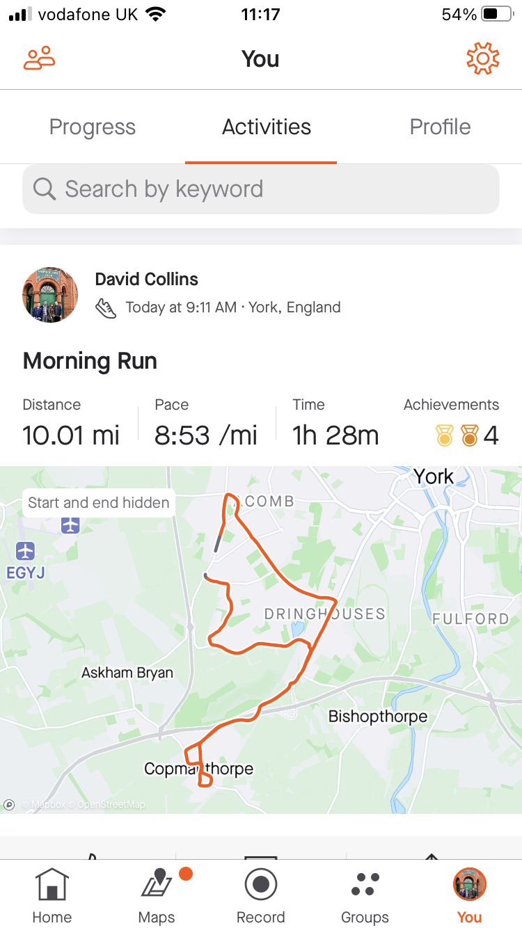Select the Activities tab
This screenshot has width=522, height=928.
point(267,127)
